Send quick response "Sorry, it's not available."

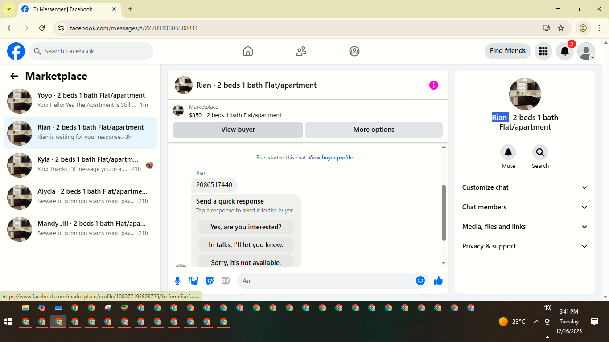246,262
